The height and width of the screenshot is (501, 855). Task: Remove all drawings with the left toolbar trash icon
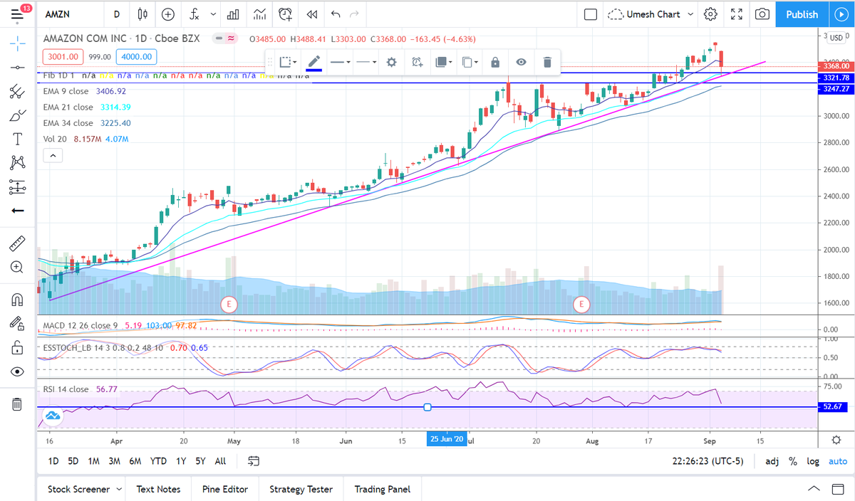point(18,404)
